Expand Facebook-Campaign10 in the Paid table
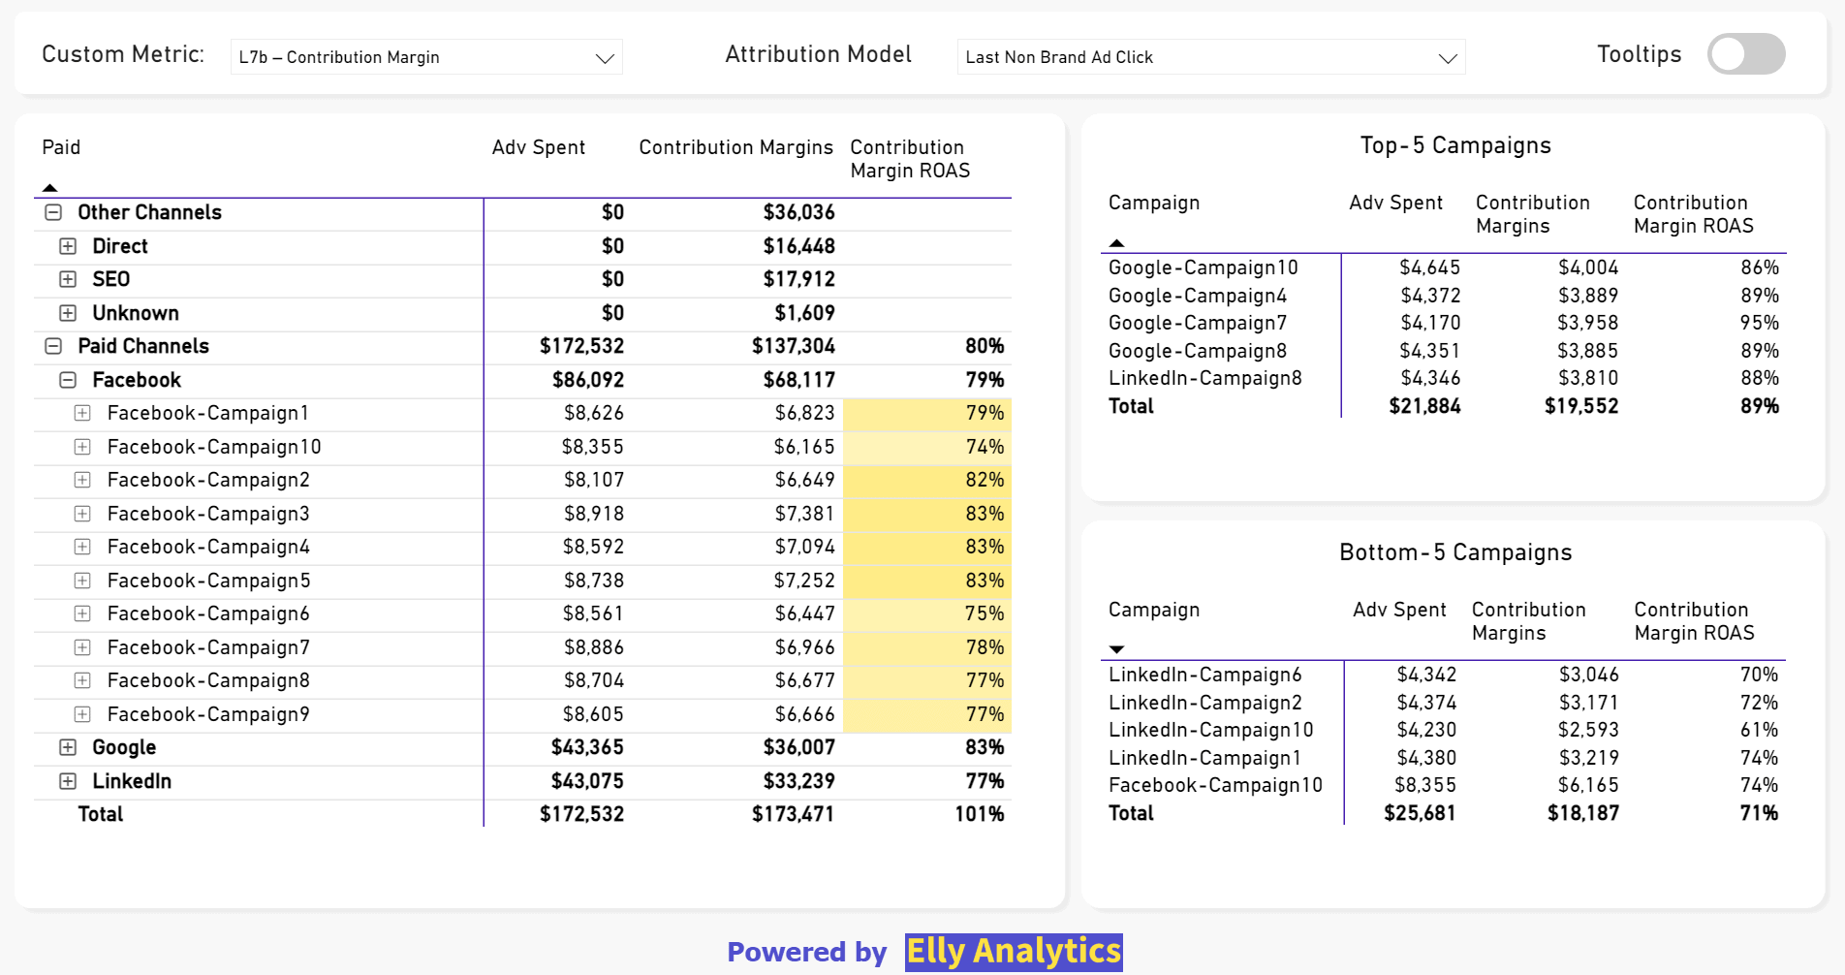The width and height of the screenshot is (1845, 975). pos(82,447)
